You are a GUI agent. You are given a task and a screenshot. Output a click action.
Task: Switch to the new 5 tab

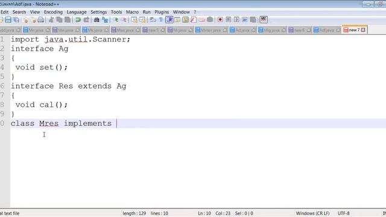[153, 30]
